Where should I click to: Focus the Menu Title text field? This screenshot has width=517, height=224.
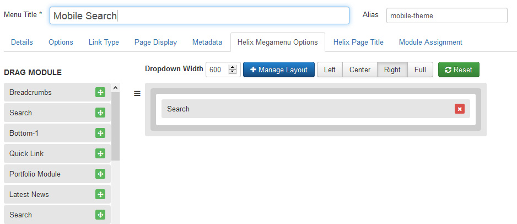click(x=200, y=16)
